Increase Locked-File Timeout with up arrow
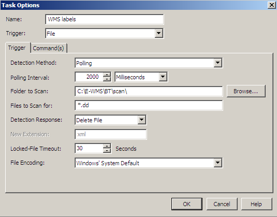Viewport: 277px width, 217px height. 107,146
